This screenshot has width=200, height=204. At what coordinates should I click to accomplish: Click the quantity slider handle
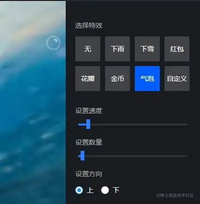(82, 156)
